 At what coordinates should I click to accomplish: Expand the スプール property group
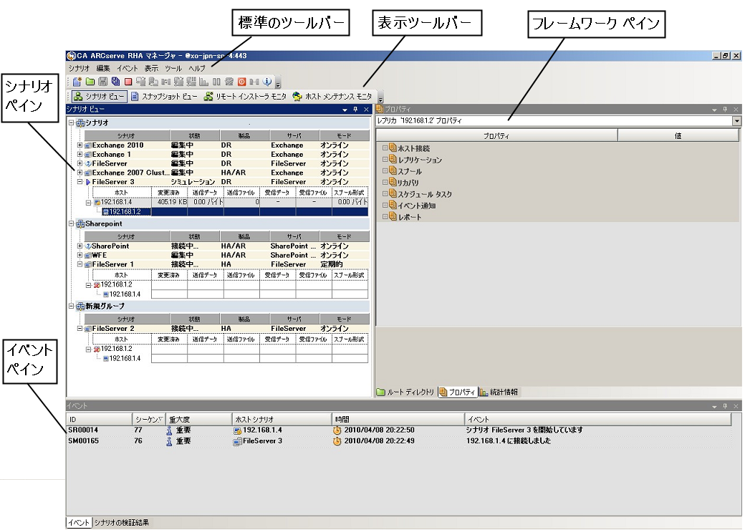[385, 171]
